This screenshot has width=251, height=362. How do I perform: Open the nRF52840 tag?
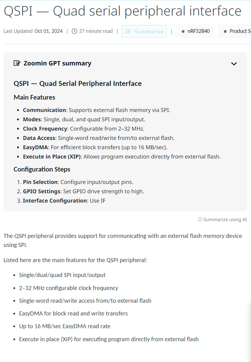pyautogui.click(x=198, y=31)
